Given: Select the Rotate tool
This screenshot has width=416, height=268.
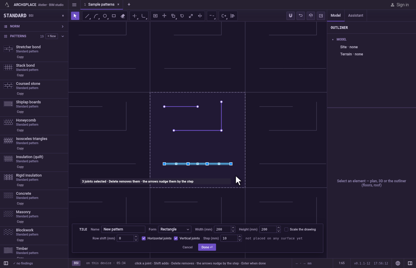Looking at the screenshot, I should (182, 16).
